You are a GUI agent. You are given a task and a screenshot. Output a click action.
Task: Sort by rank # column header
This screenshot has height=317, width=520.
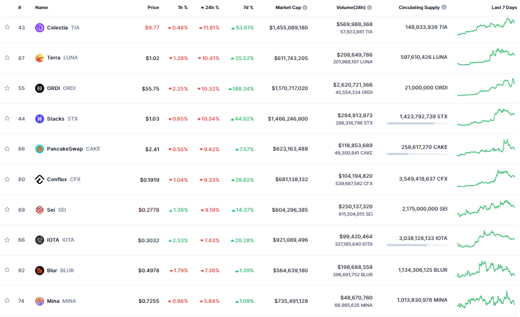(x=20, y=7)
